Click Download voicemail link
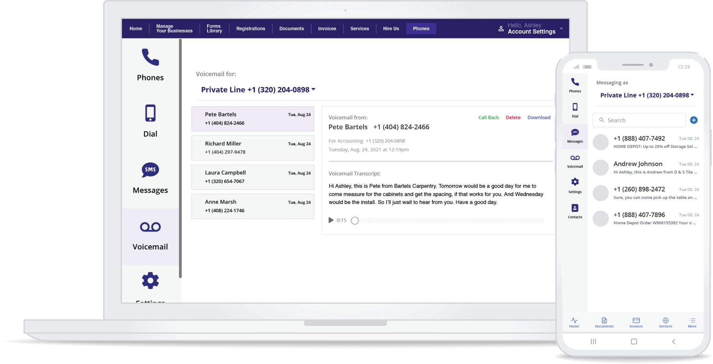Viewport: 713px width, 364px height. [x=539, y=117]
